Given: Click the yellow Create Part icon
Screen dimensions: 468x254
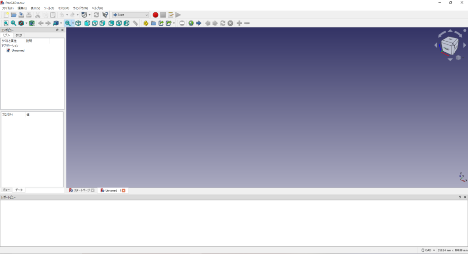Looking at the screenshot, I should [x=146, y=23].
